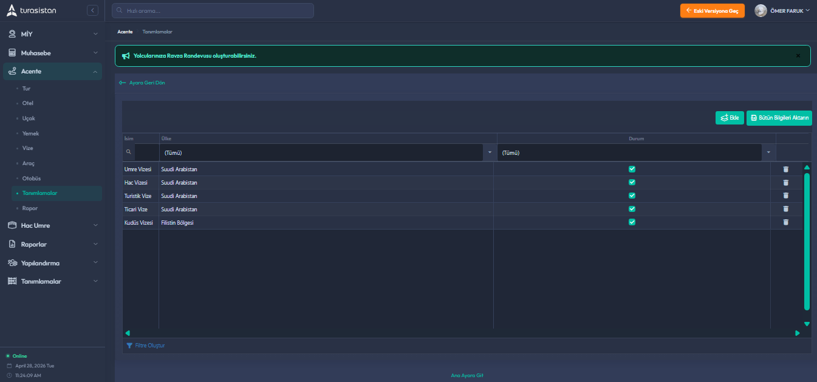Open Vize in the Acente submenu
Image resolution: width=817 pixels, height=382 pixels.
pyautogui.click(x=28, y=148)
